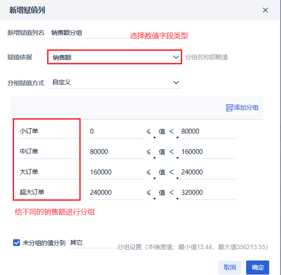Edit lower bound 0 of 小订单
The width and height of the screenshot is (281, 275).
click(116, 131)
